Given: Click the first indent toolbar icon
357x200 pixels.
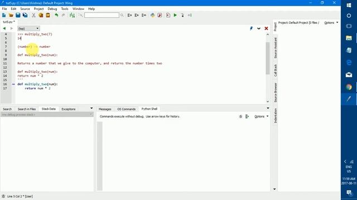Looking at the screenshot, I should point(129,15).
